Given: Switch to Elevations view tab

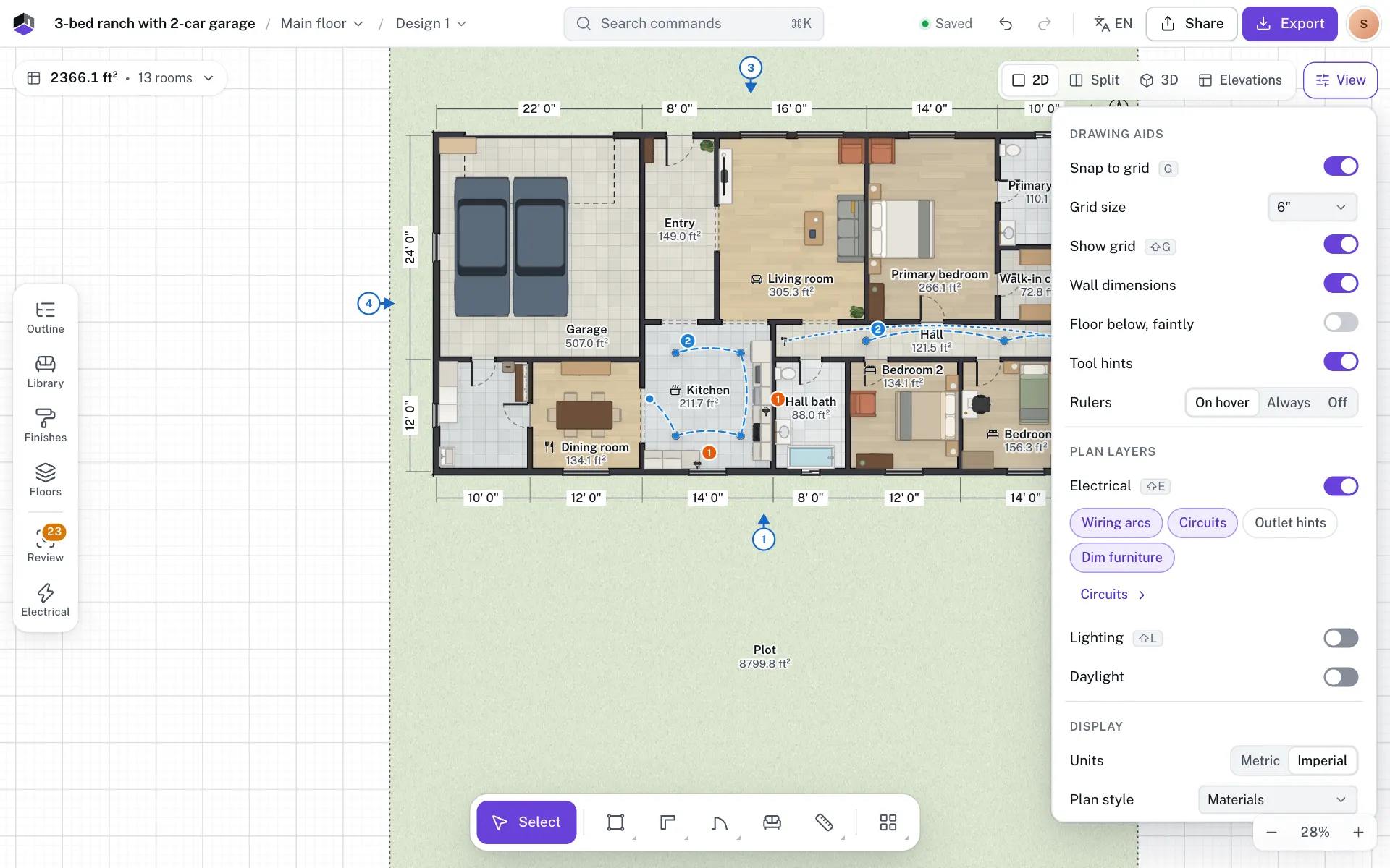Looking at the screenshot, I should click(1240, 80).
